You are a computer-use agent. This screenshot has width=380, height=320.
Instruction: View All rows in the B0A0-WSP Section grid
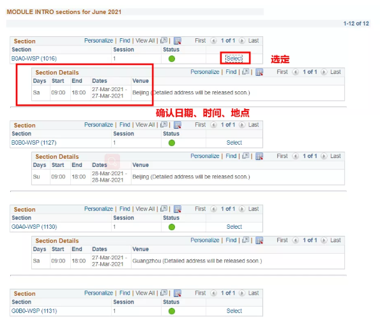(x=145, y=41)
